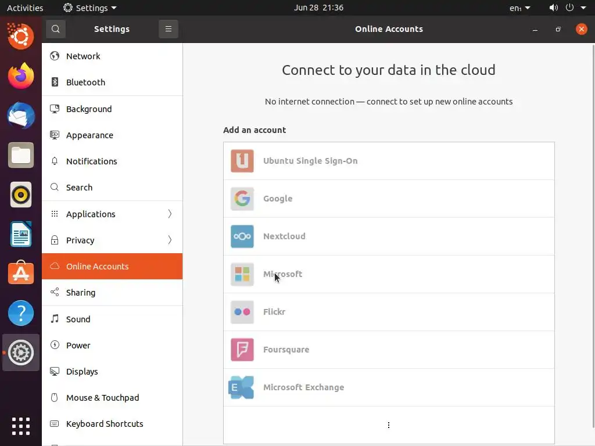595x446 pixels.
Task: Expand the Applications submenu chevron
Action: pyautogui.click(x=170, y=214)
